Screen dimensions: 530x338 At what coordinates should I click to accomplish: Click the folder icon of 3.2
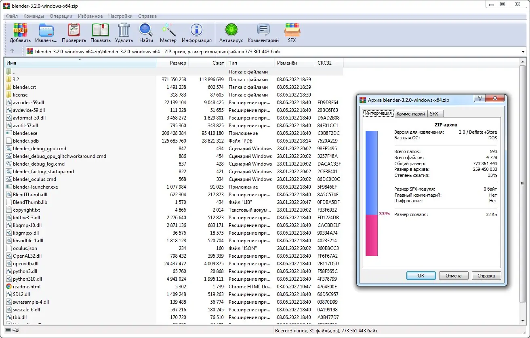(9, 80)
